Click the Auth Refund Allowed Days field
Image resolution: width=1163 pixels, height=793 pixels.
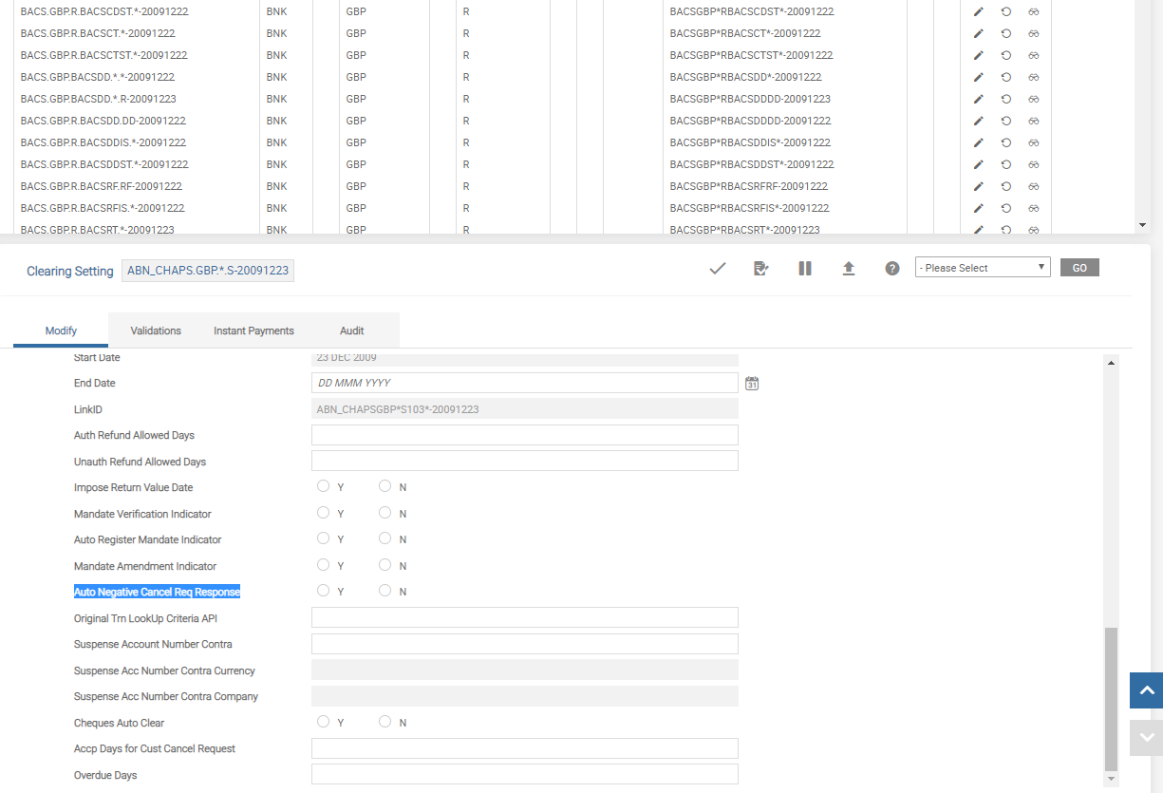tap(524, 435)
